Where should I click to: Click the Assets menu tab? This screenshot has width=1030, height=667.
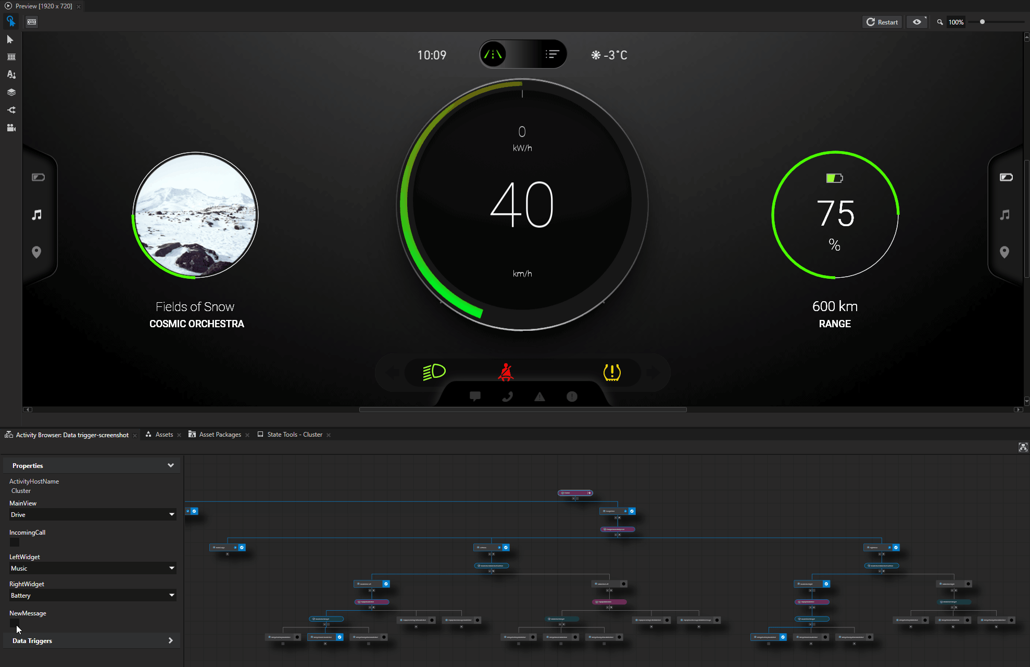coord(161,434)
